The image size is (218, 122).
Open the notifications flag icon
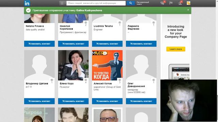tap(171, 3)
